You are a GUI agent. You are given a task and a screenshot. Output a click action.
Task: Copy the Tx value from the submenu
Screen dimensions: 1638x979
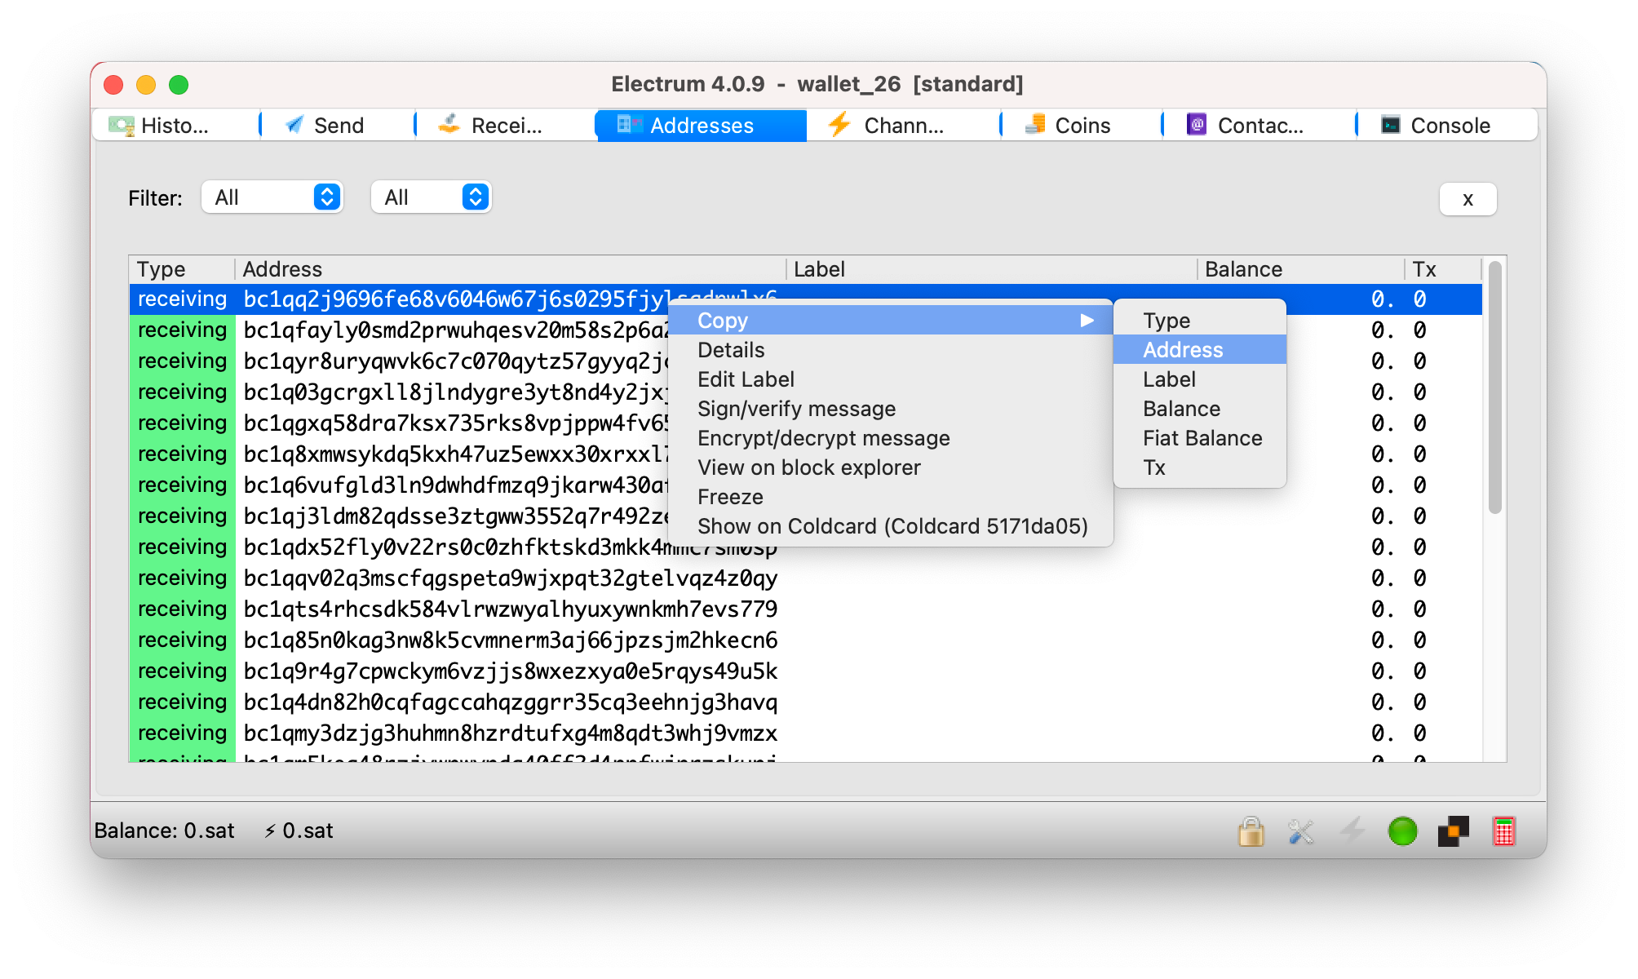pyautogui.click(x=1199, y=467)
